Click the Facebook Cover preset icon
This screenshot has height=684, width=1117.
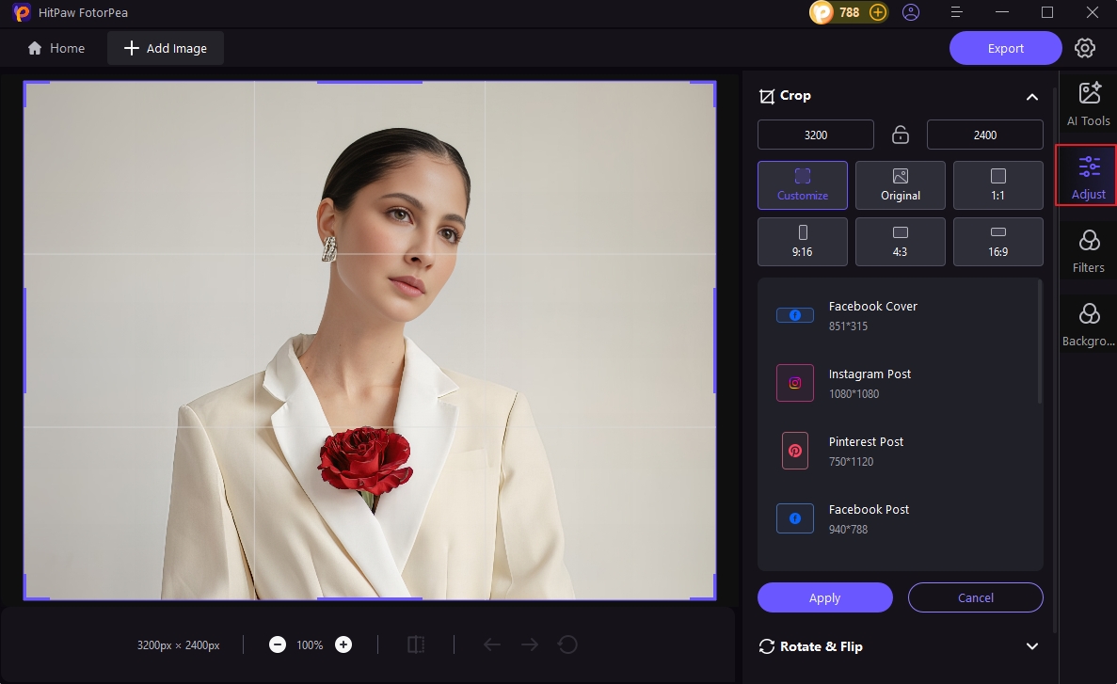(x=795, y=315)
